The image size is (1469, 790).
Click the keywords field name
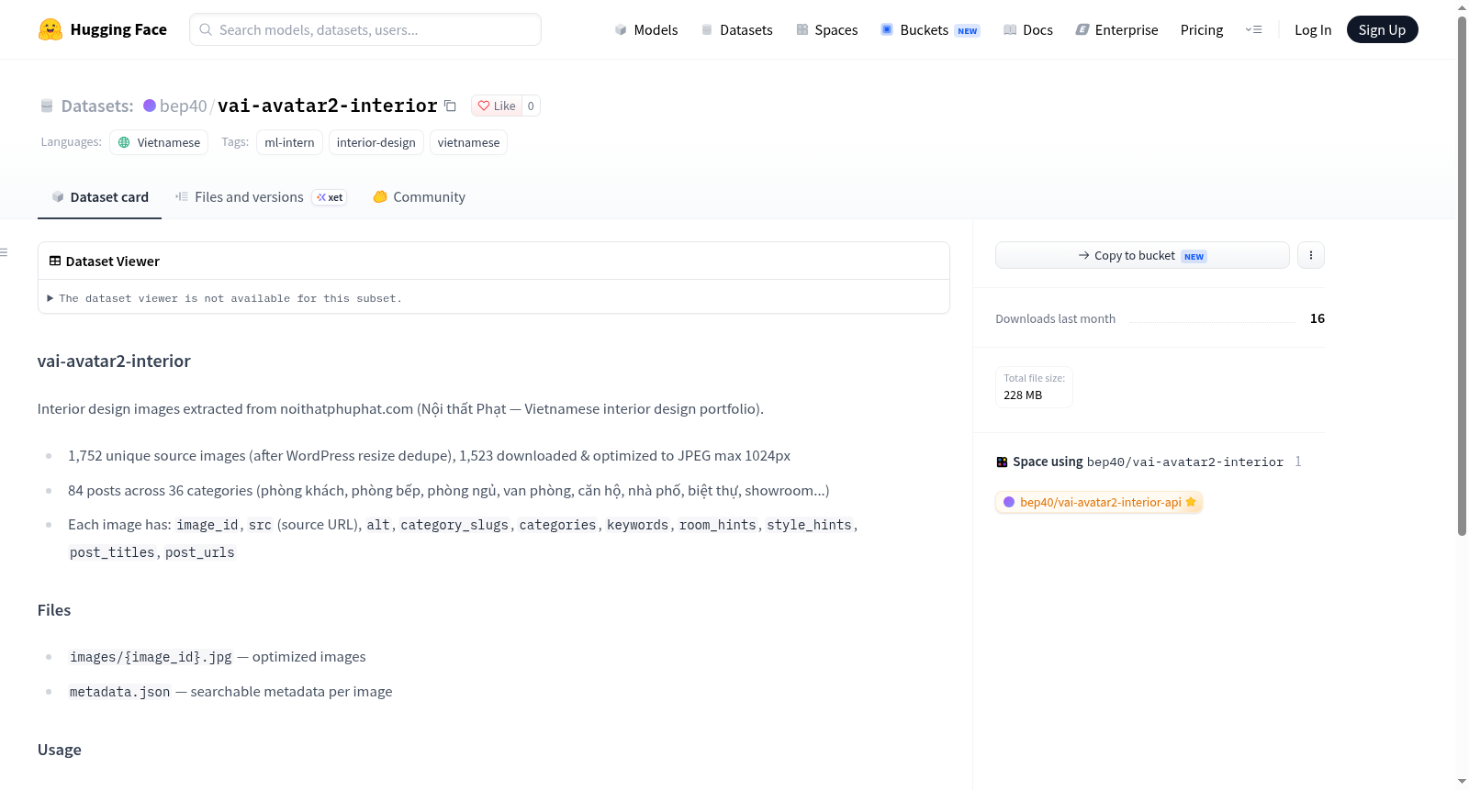638,525
